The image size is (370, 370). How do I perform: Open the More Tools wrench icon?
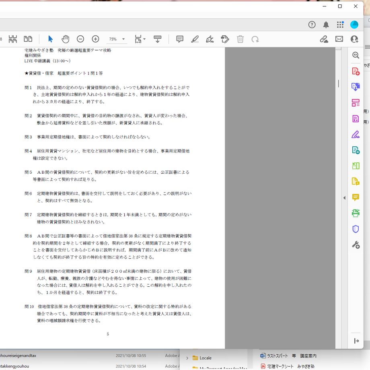click(356, 245)
